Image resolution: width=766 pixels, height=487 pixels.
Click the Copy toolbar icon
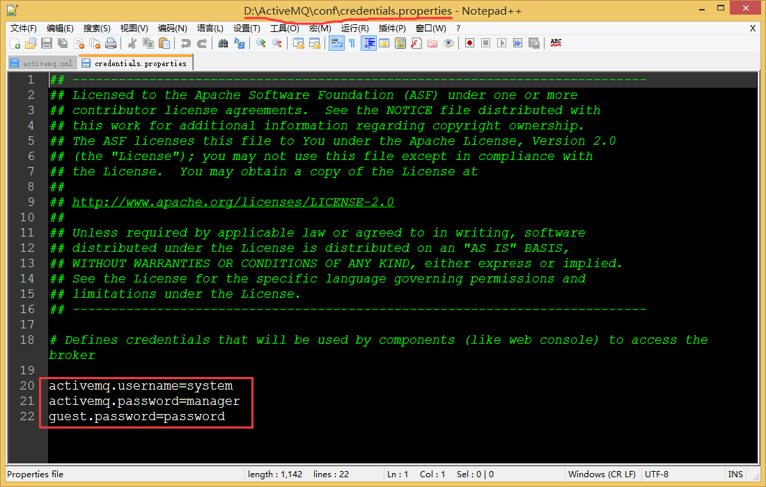148,43
